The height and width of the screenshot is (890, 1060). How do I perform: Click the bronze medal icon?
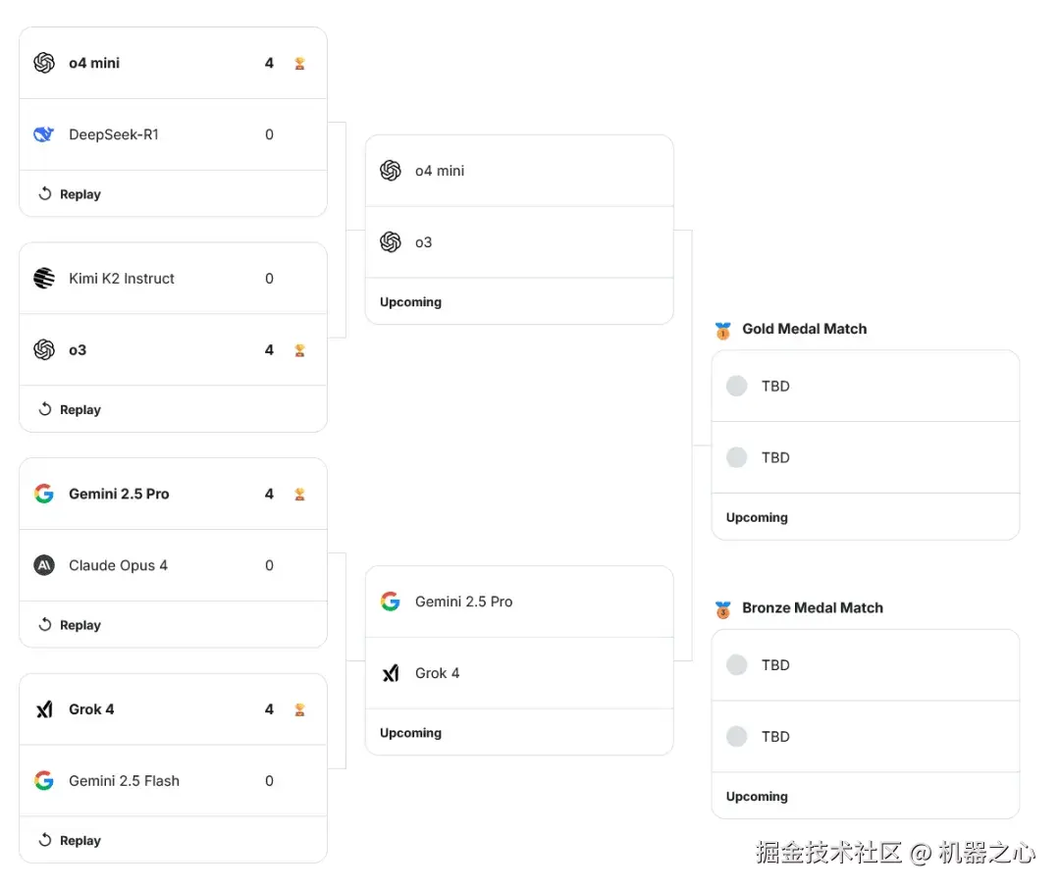click(x=723, y=609)
